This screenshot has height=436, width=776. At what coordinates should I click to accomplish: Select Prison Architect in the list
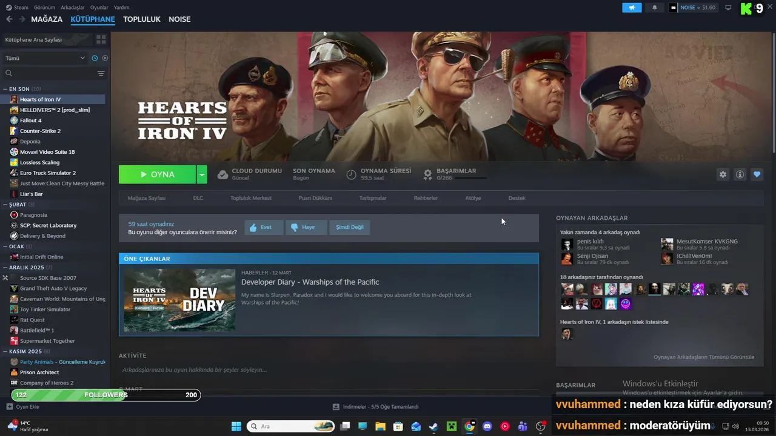pyautogui.click(x=39, y=372)
